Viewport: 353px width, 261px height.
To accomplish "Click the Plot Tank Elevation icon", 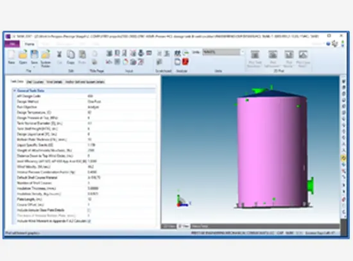I will pyautogui.click(x=255, y=55).
